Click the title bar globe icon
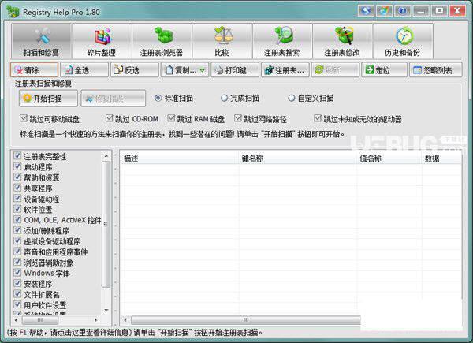 [x=366, y=11]
